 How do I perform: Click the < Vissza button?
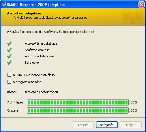[83, 125]
